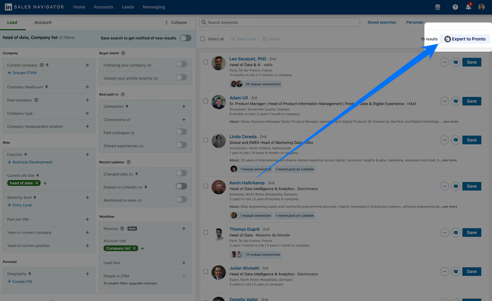Image resolution: width=492 pixels, height=301 pixels.
Task: Save the Leo Souquet lead
Action: click(472, 62)
